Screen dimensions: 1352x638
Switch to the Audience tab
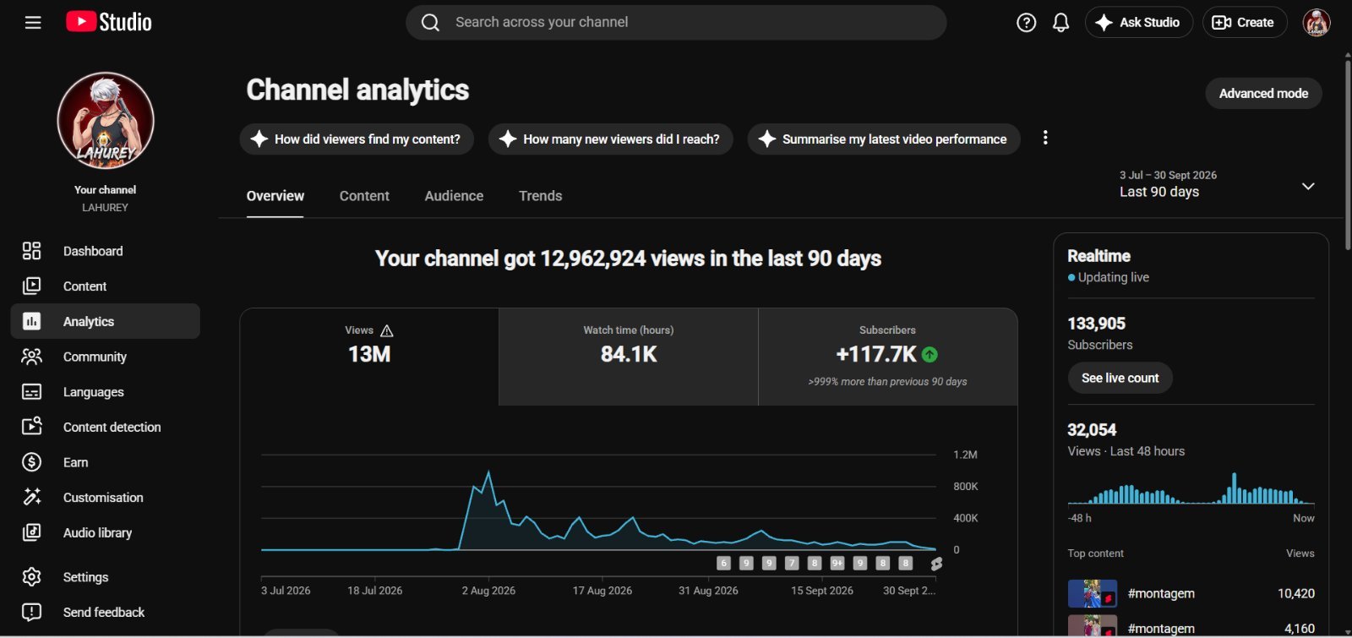tap(454, 196)
